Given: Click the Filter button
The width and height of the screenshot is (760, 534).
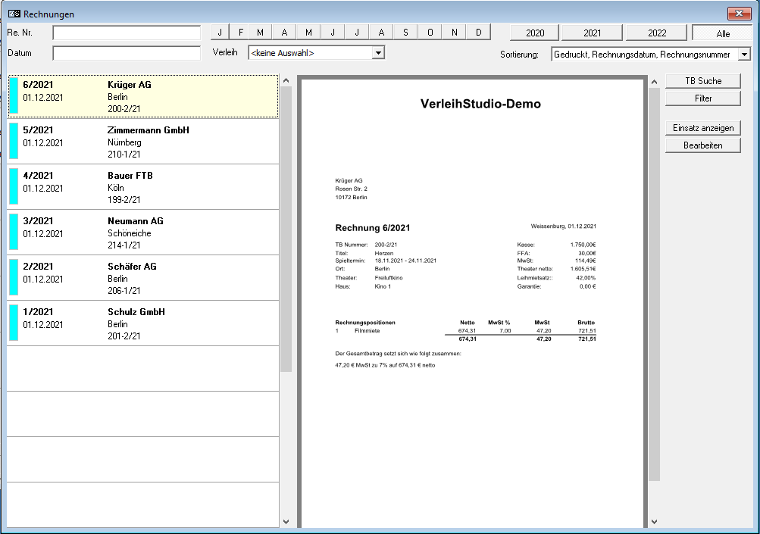Looking at the screenshot, I should [702, 98].
